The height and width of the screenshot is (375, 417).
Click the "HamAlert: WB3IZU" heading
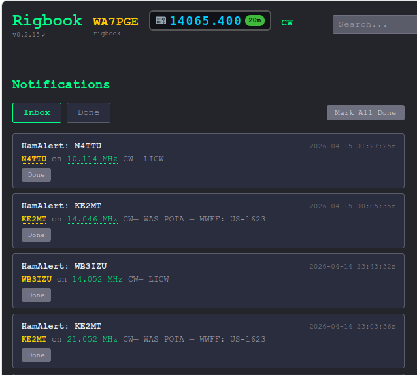(x=64, y=266)
